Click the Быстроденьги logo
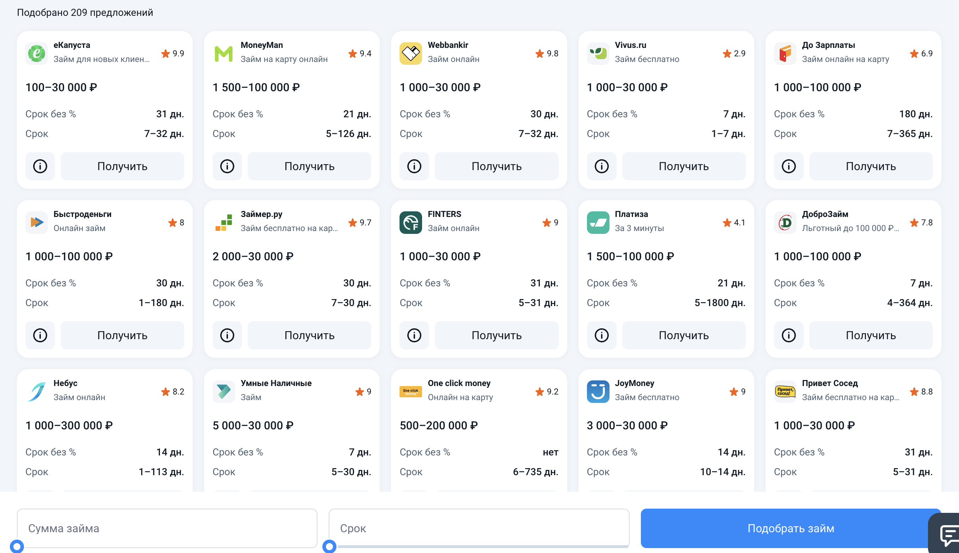This screenshot has width=959, height=553. point(36,222)
